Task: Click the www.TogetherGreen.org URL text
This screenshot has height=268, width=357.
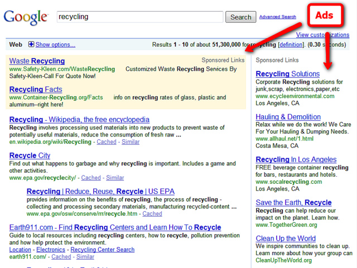Action: [x=286, y=225]
